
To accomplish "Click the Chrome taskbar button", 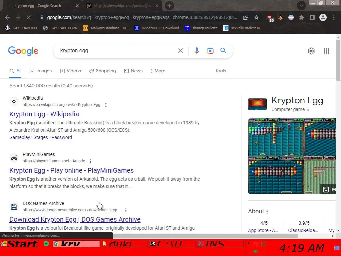I will 76,244.
